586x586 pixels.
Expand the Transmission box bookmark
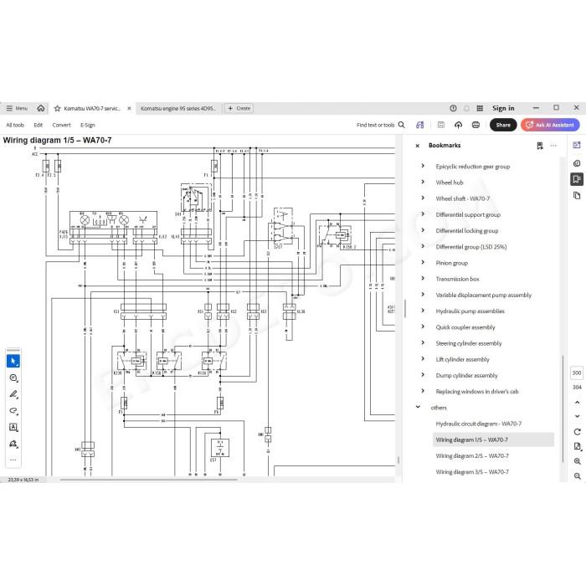point(423,279)
